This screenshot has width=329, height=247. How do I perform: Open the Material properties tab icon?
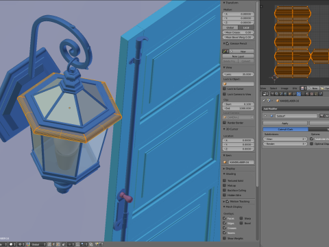tap(307, 94)
